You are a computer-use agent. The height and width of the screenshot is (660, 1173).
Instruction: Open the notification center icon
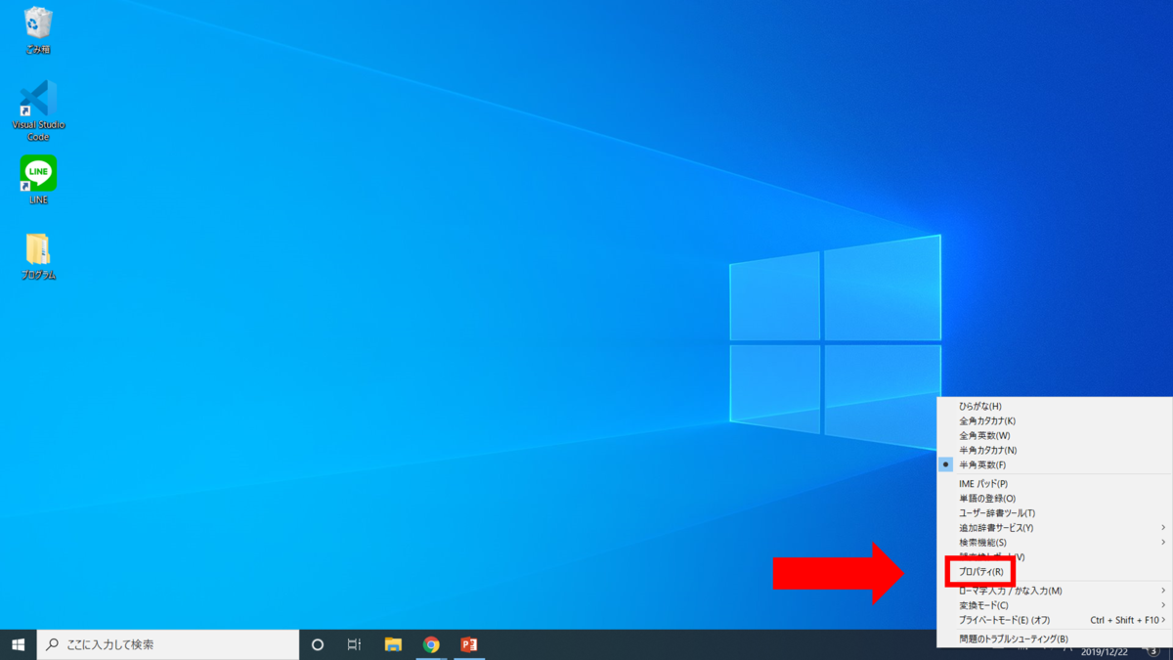pos(1153,651)
